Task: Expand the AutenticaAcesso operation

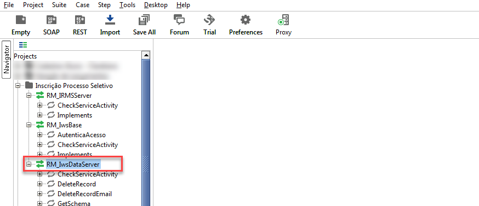Action: coord(39,134)
